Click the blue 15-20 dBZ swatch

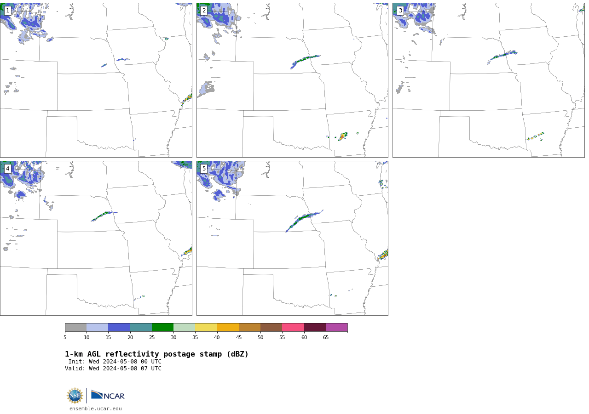119,328
